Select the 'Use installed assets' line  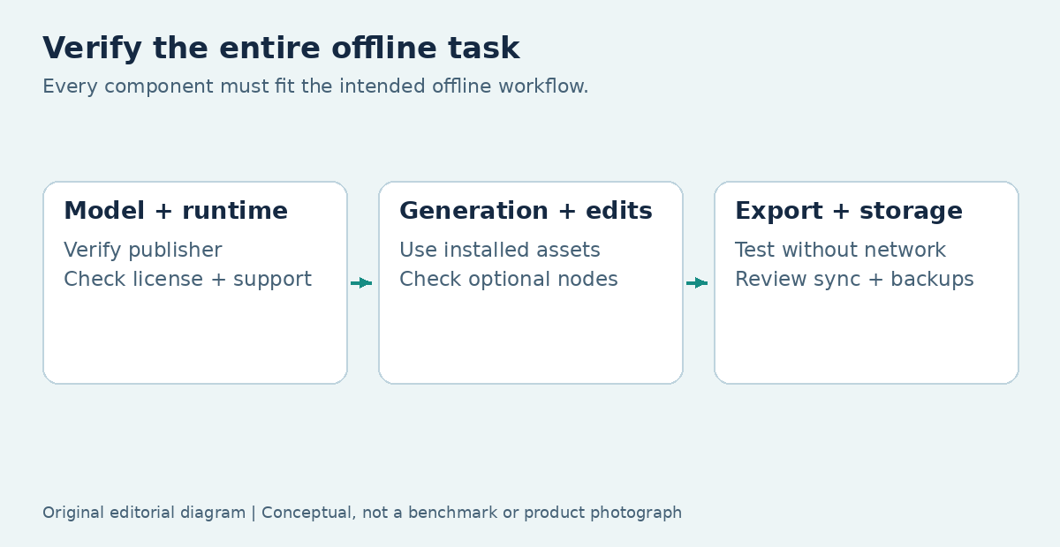500,251
